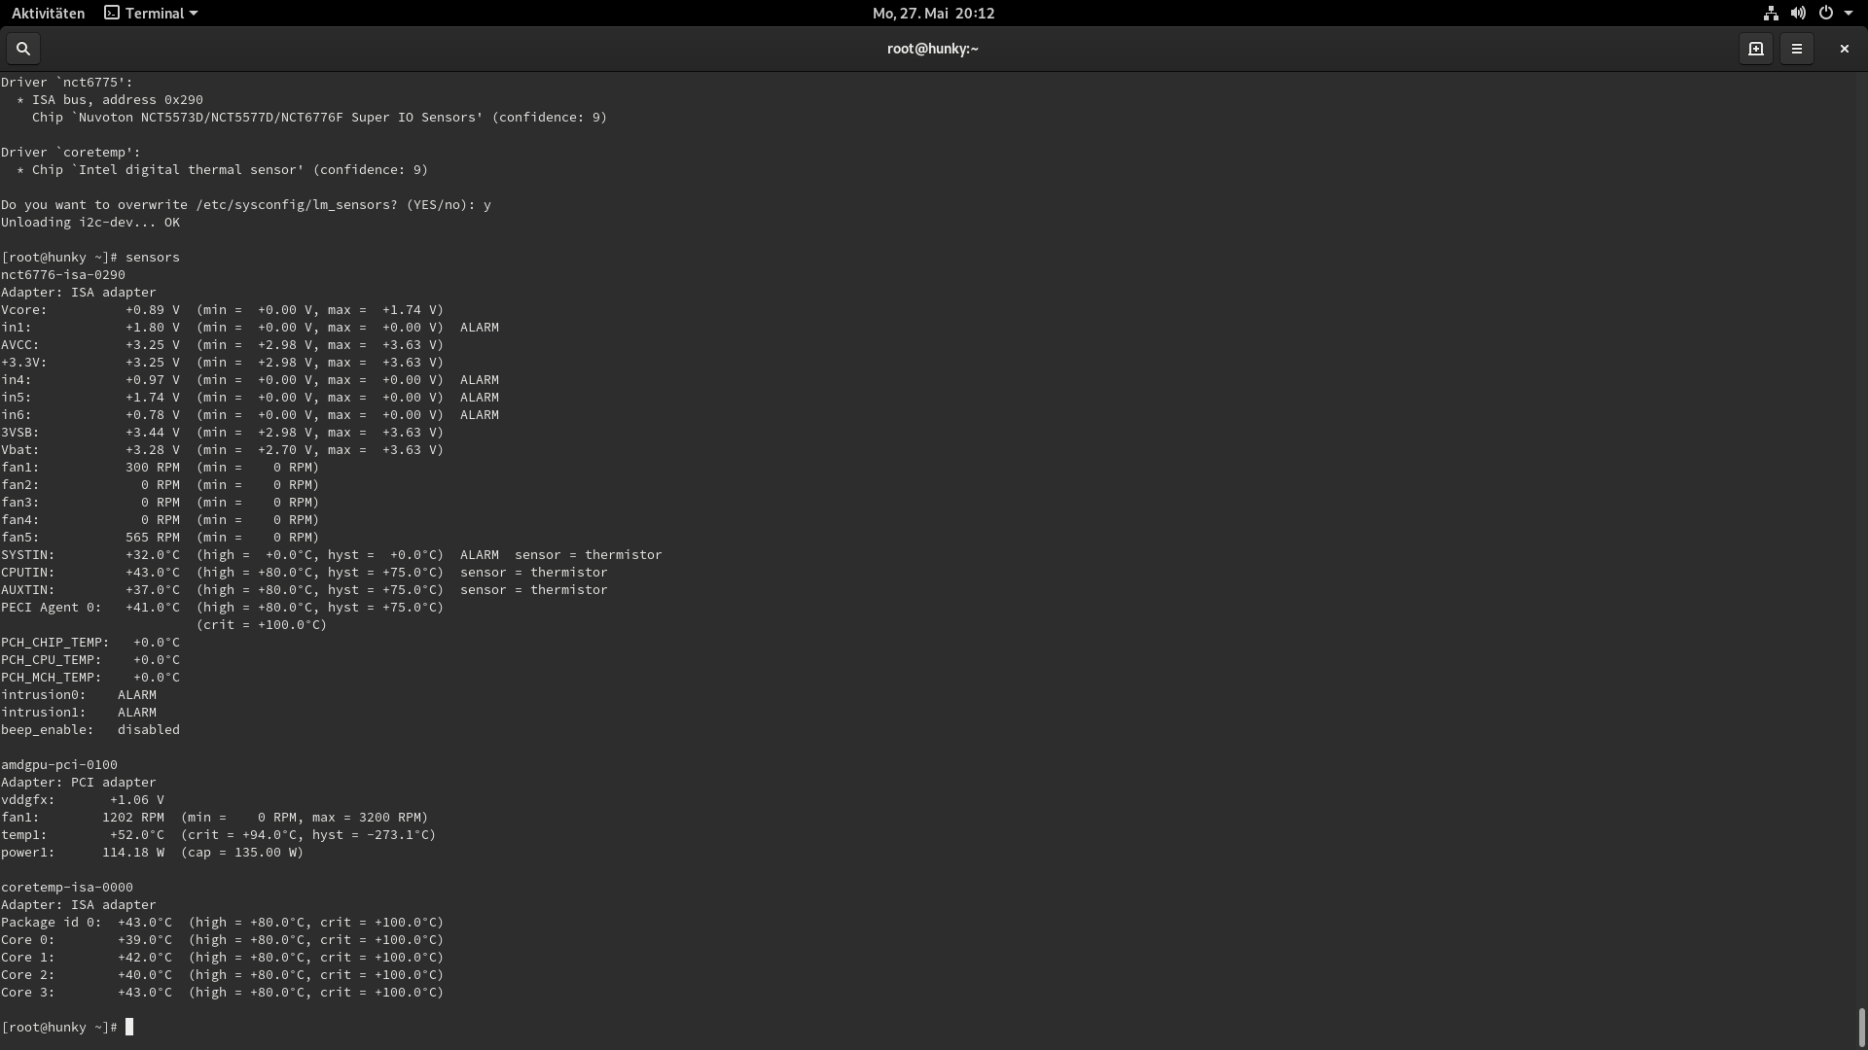Click the power icon in top bar
The width and height of the screenshot is (1868, 1050).
click(x=1825, y=14)
